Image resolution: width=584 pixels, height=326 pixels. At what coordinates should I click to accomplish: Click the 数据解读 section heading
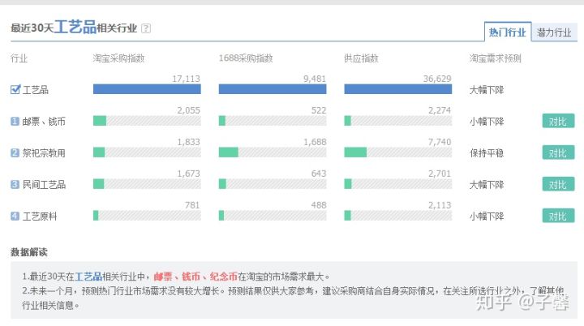point(29,252)
